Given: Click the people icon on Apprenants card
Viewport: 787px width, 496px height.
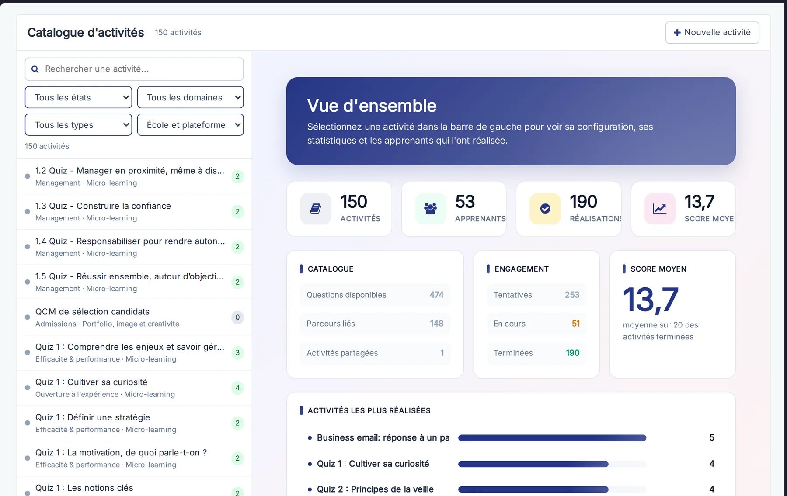Looking at the screenshot, I should (431, 209).
